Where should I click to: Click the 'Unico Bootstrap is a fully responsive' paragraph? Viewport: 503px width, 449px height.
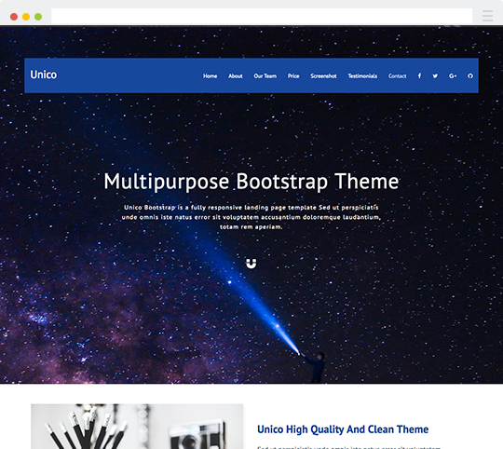tap(251, 217)
